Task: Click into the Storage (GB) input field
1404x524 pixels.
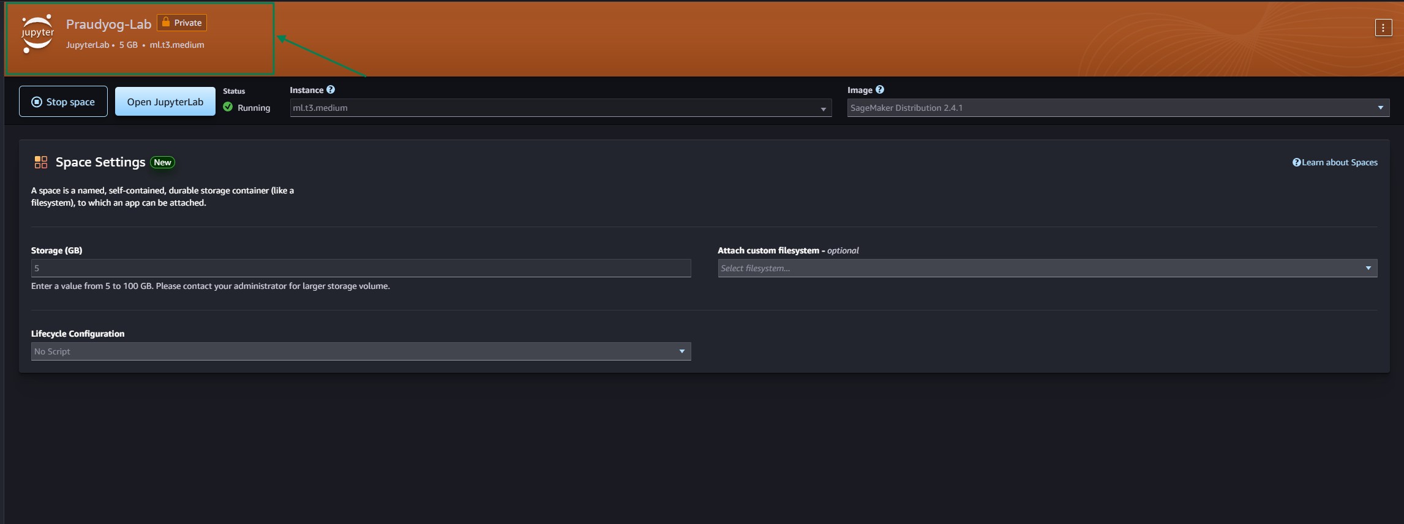Action: [361, 268]
